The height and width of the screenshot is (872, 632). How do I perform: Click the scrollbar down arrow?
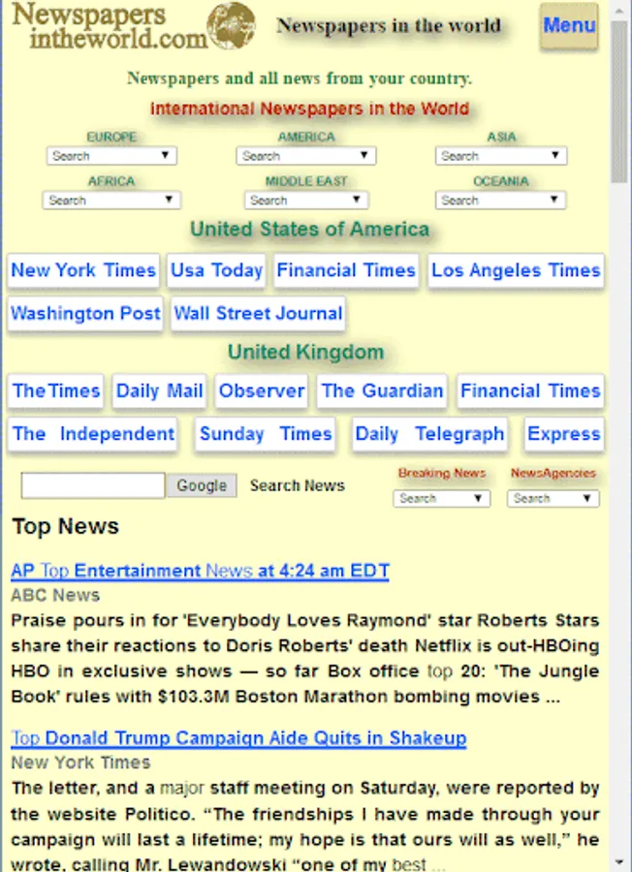coord(619,862)
